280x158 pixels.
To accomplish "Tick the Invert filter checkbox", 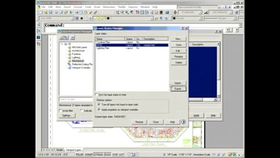I will [60, 111].
